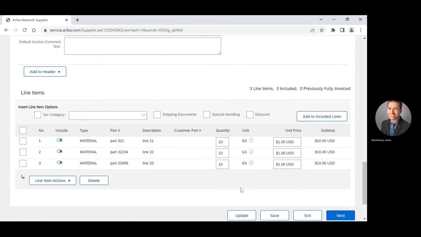Check the Tax Category checkbox
421x237 pixels.
point(38,115)
